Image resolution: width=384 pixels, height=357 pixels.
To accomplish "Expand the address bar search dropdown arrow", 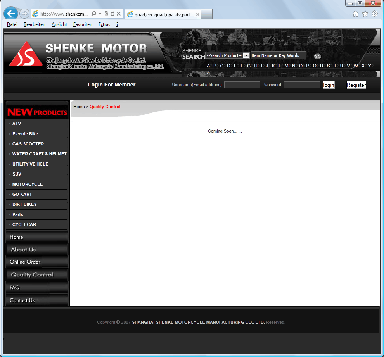I will pos(100,14).
